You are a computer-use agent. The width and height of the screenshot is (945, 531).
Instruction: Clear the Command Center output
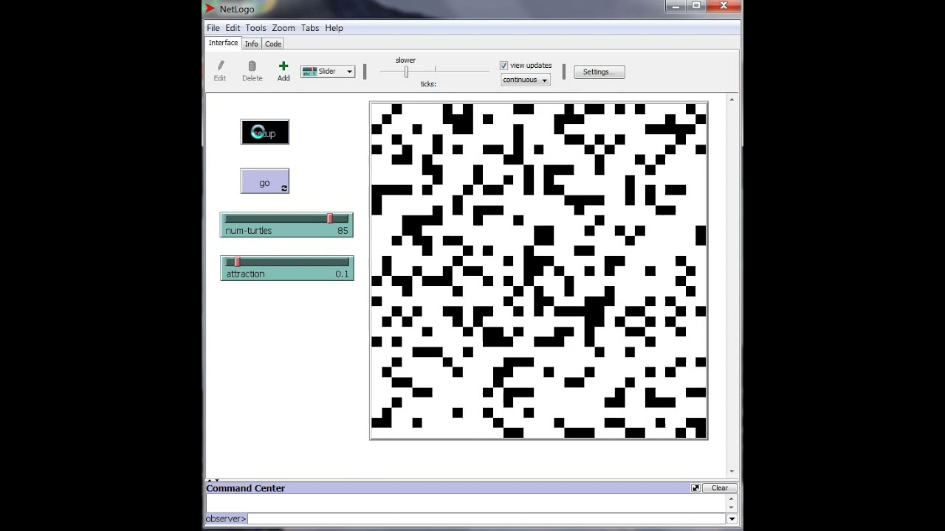[720, 488]
